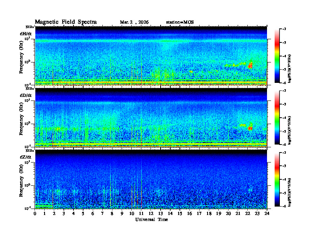Click the dZ/dt panel label
The image size is (318, 245).
click(x=26, y=157)
